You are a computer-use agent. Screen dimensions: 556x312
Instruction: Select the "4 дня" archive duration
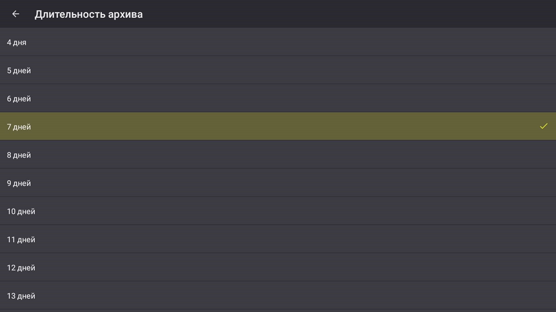click(278, 42)
